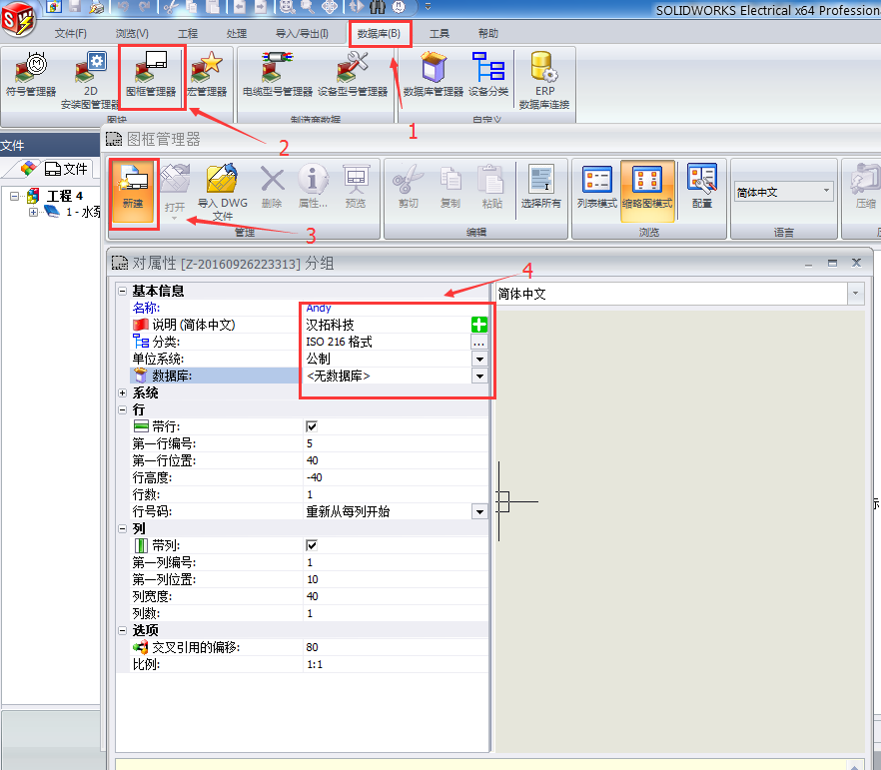Viewport: 881px width, 770px height.
Task: Open the 工程 menu
Action: coord(188,34)
